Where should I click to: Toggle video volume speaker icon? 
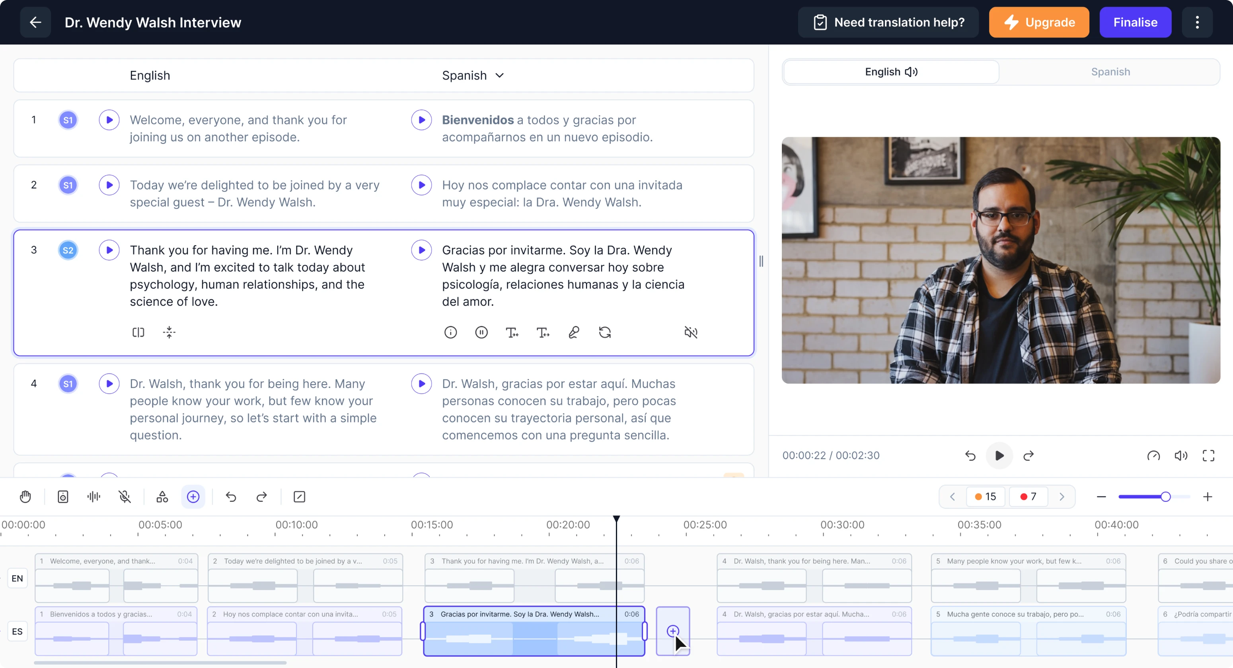[1181, 456]
